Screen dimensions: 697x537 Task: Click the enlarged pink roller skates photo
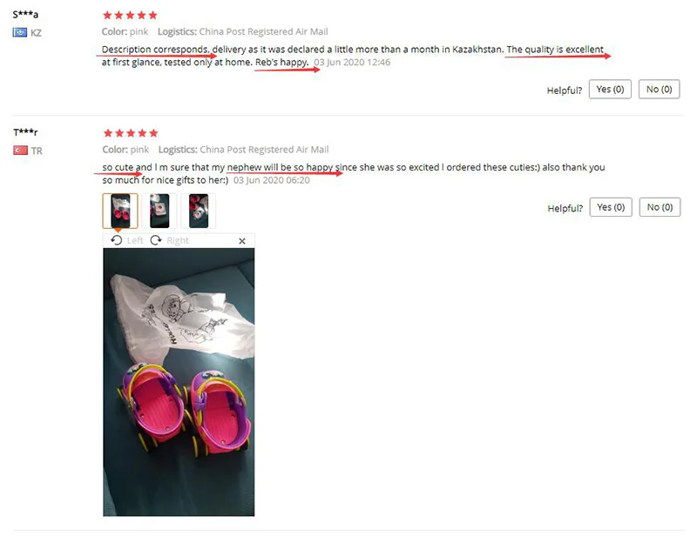(179, 382)
